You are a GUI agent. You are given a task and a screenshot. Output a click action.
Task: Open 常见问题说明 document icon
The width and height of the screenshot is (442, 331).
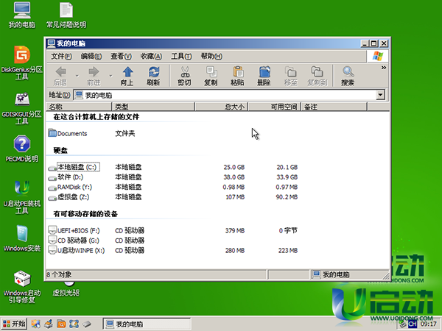point(66,15)
